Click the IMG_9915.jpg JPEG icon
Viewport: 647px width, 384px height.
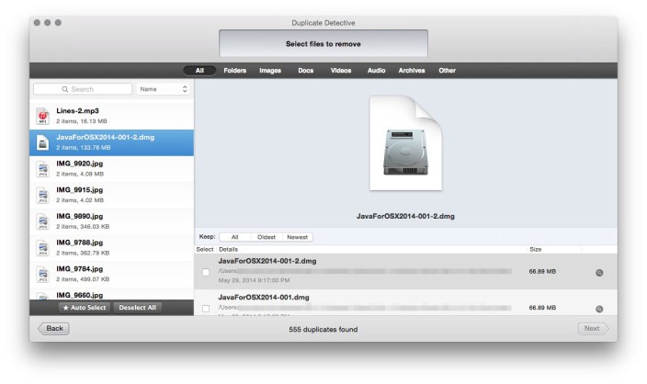[42, 195]
